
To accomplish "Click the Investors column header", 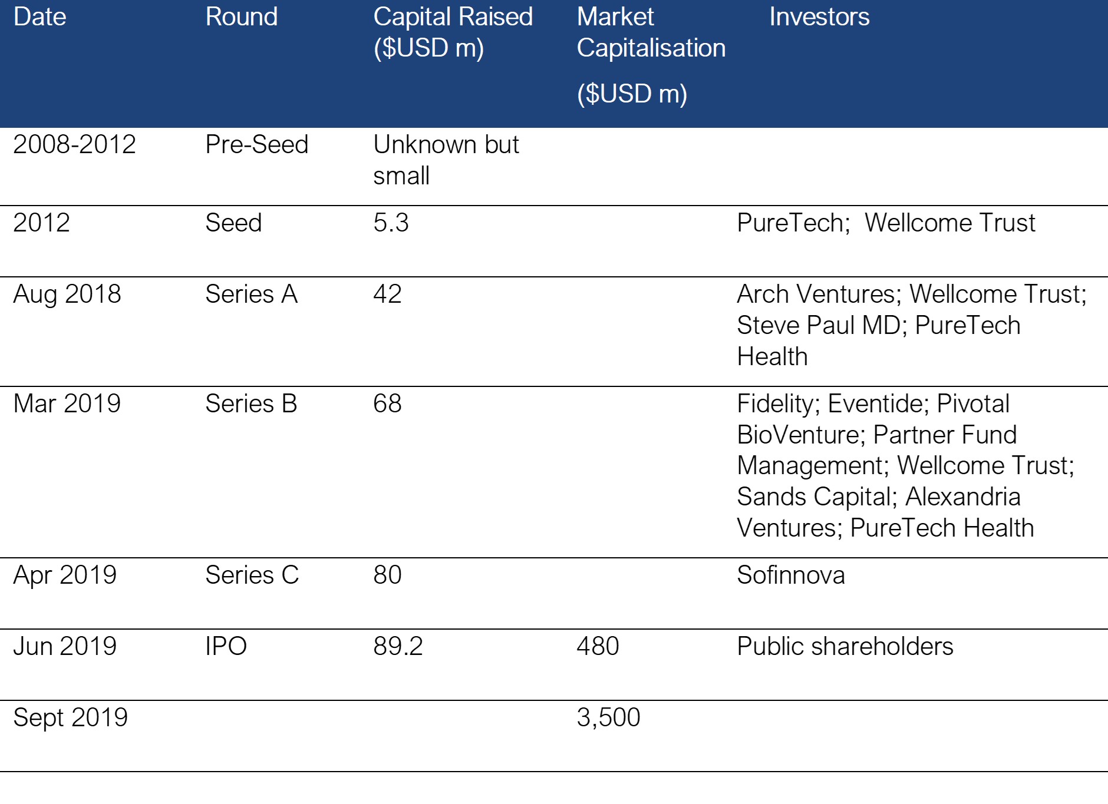I will point(819,18).
